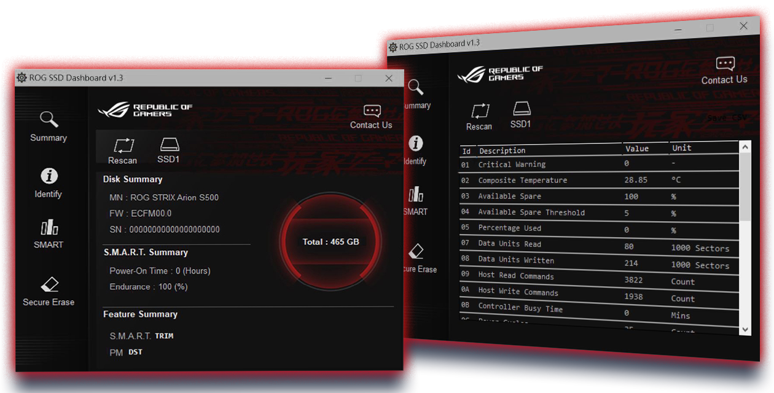Open Secure Erase in front window sidebar
Image resolution: width=774 pixels, height=393 pixels.
tap(49, 291)
